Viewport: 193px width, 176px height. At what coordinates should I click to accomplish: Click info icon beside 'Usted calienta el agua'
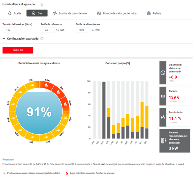tap(41, 5)
